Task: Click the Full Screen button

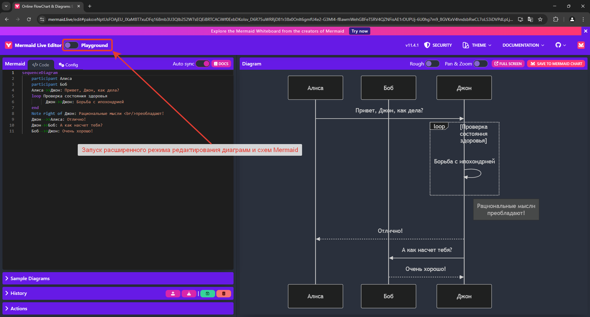Action: [508, 64]
